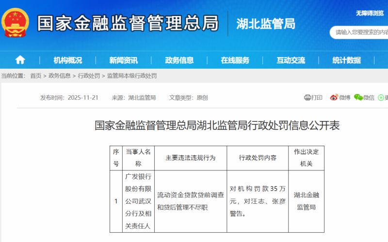The width and height of the screenshot is (388, 242).
Task: Click 国家金融监督管理总局 site title
Action: 128,23
